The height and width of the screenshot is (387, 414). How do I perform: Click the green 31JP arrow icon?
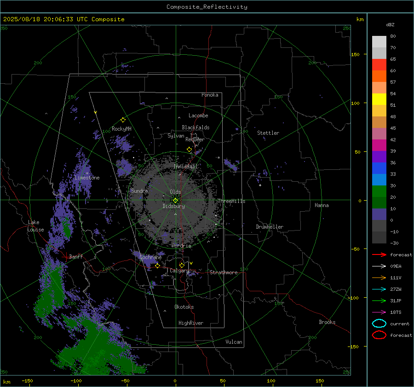[379, 300]
